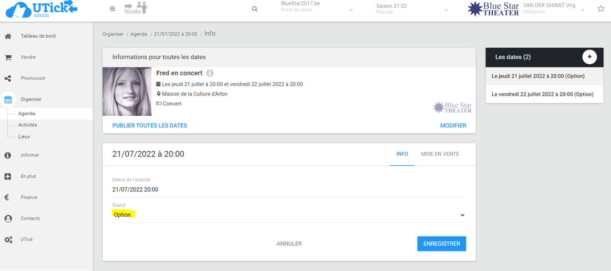Click Publier toutes les dates link

click(149, 126)
